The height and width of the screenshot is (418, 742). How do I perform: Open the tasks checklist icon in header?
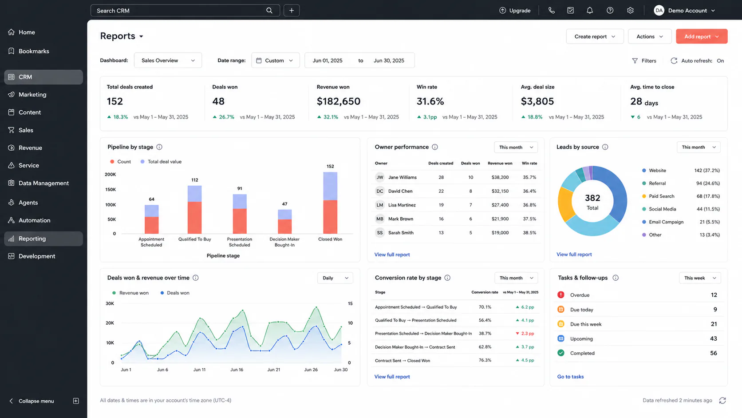click(571, 10)
